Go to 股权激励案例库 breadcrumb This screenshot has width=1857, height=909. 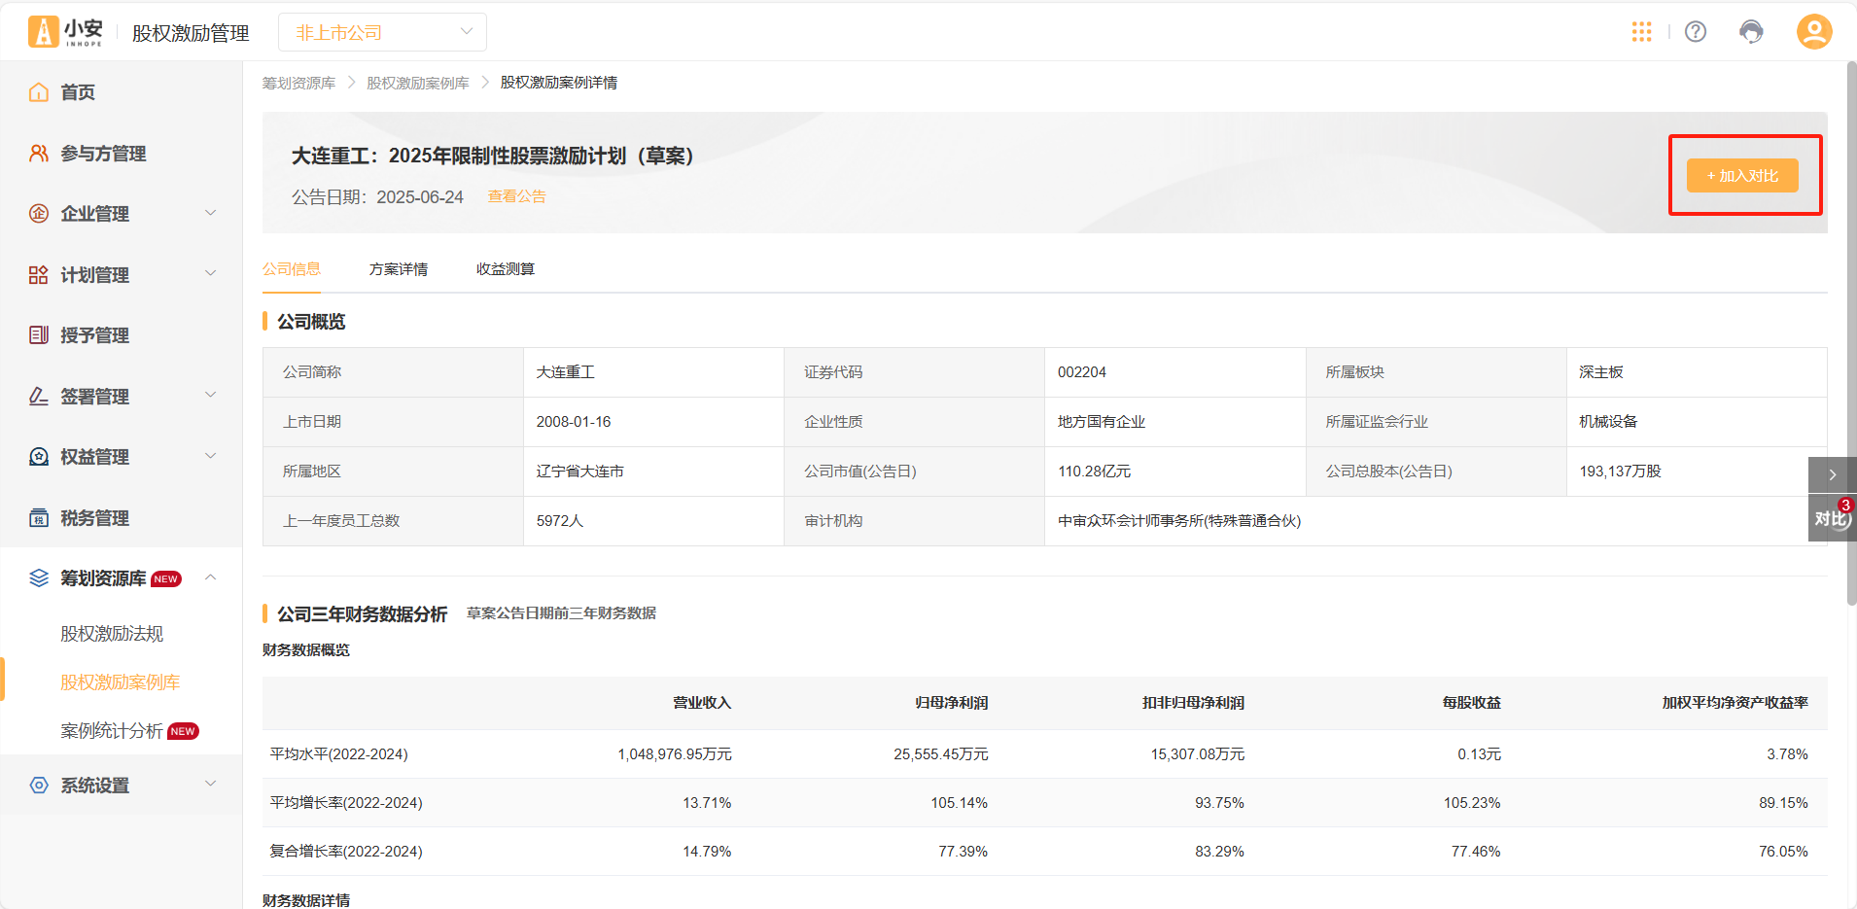coord(417,84)
